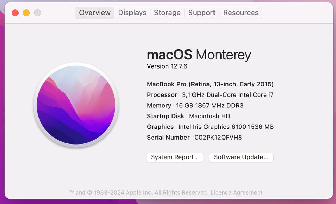Show the Resources tab
336x204 pixels.
point(241,13)
